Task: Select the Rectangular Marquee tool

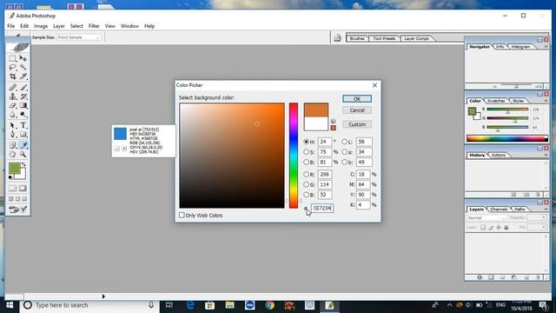Action: pos(13,58)
